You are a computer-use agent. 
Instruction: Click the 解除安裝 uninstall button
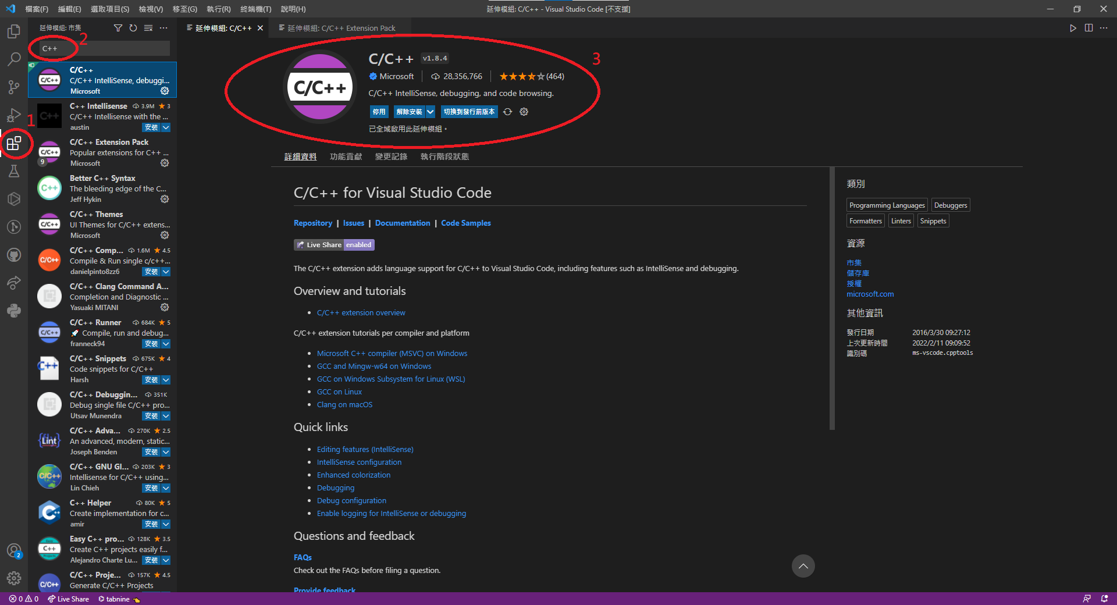pyautogui.click(x=409, y=112)
